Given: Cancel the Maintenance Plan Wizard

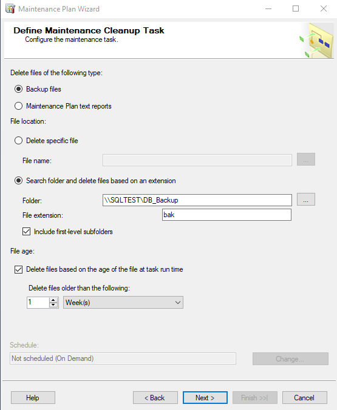Looking at the screenshot, I should 305,398.
